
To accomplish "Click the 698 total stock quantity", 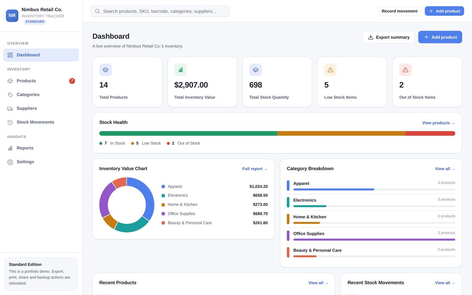I will [256, 85].
